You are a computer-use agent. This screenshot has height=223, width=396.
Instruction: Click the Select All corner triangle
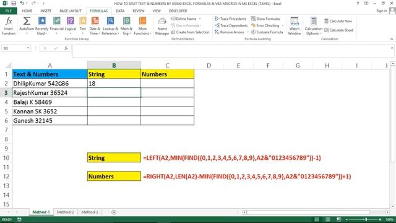8,66
